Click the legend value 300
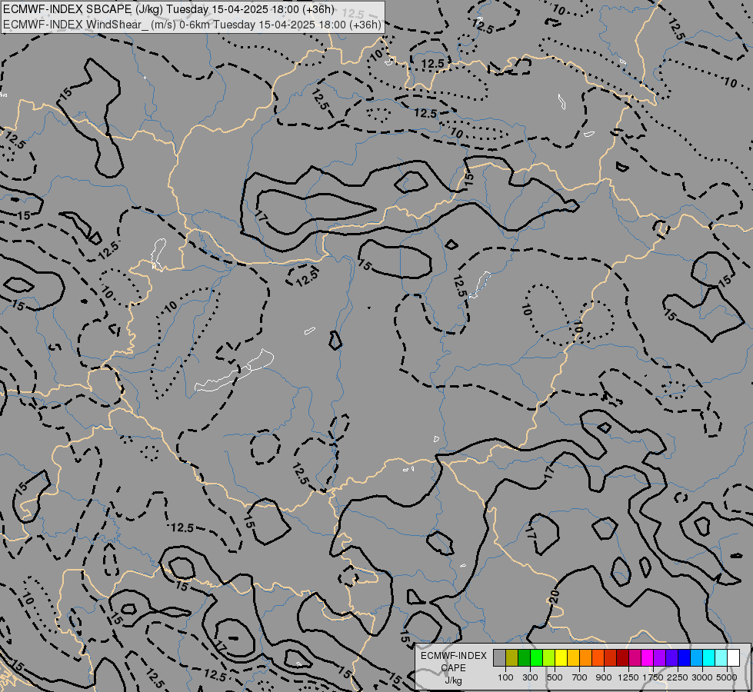Viewport: 753px width, 692px height. [x=530, y=677]
